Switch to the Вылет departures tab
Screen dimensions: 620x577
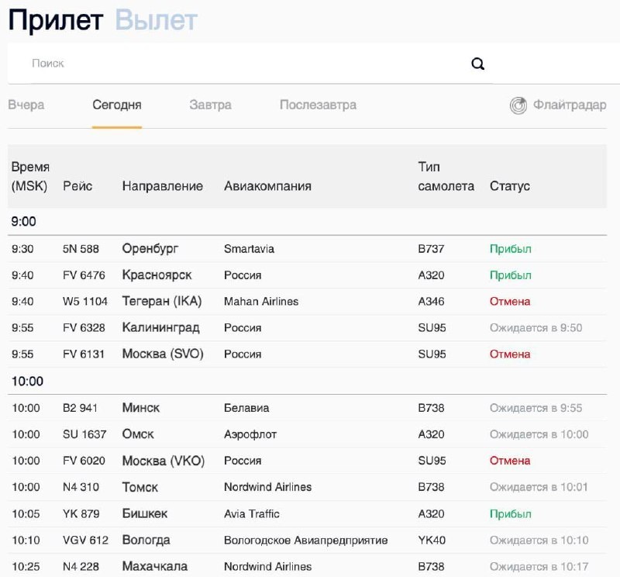pyautogui.click(x=157, y=20)
